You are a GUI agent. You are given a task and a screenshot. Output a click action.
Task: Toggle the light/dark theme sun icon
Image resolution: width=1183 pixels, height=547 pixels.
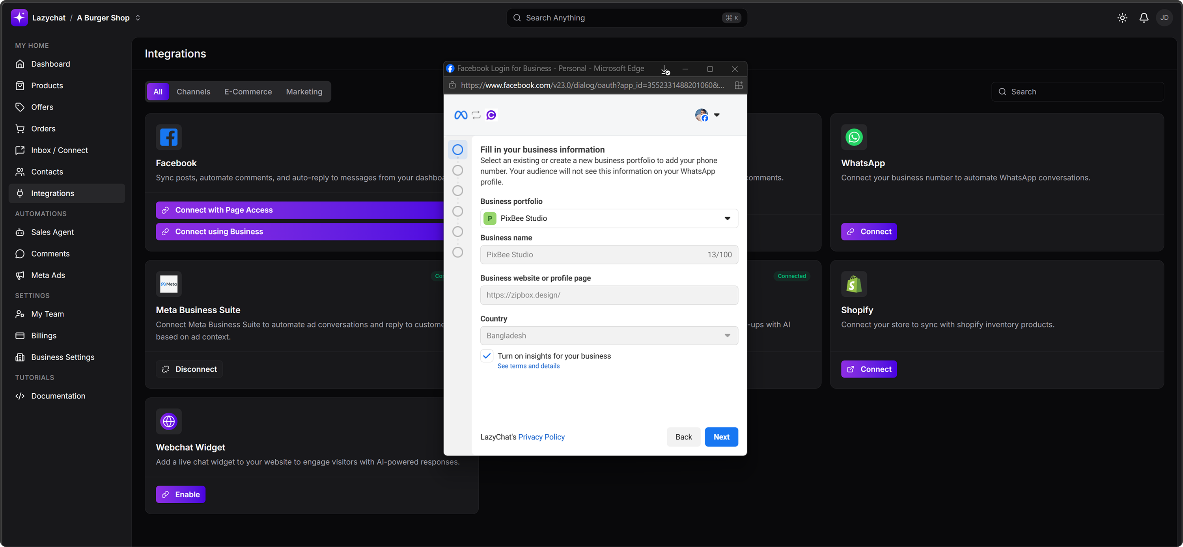point(1122,18)
